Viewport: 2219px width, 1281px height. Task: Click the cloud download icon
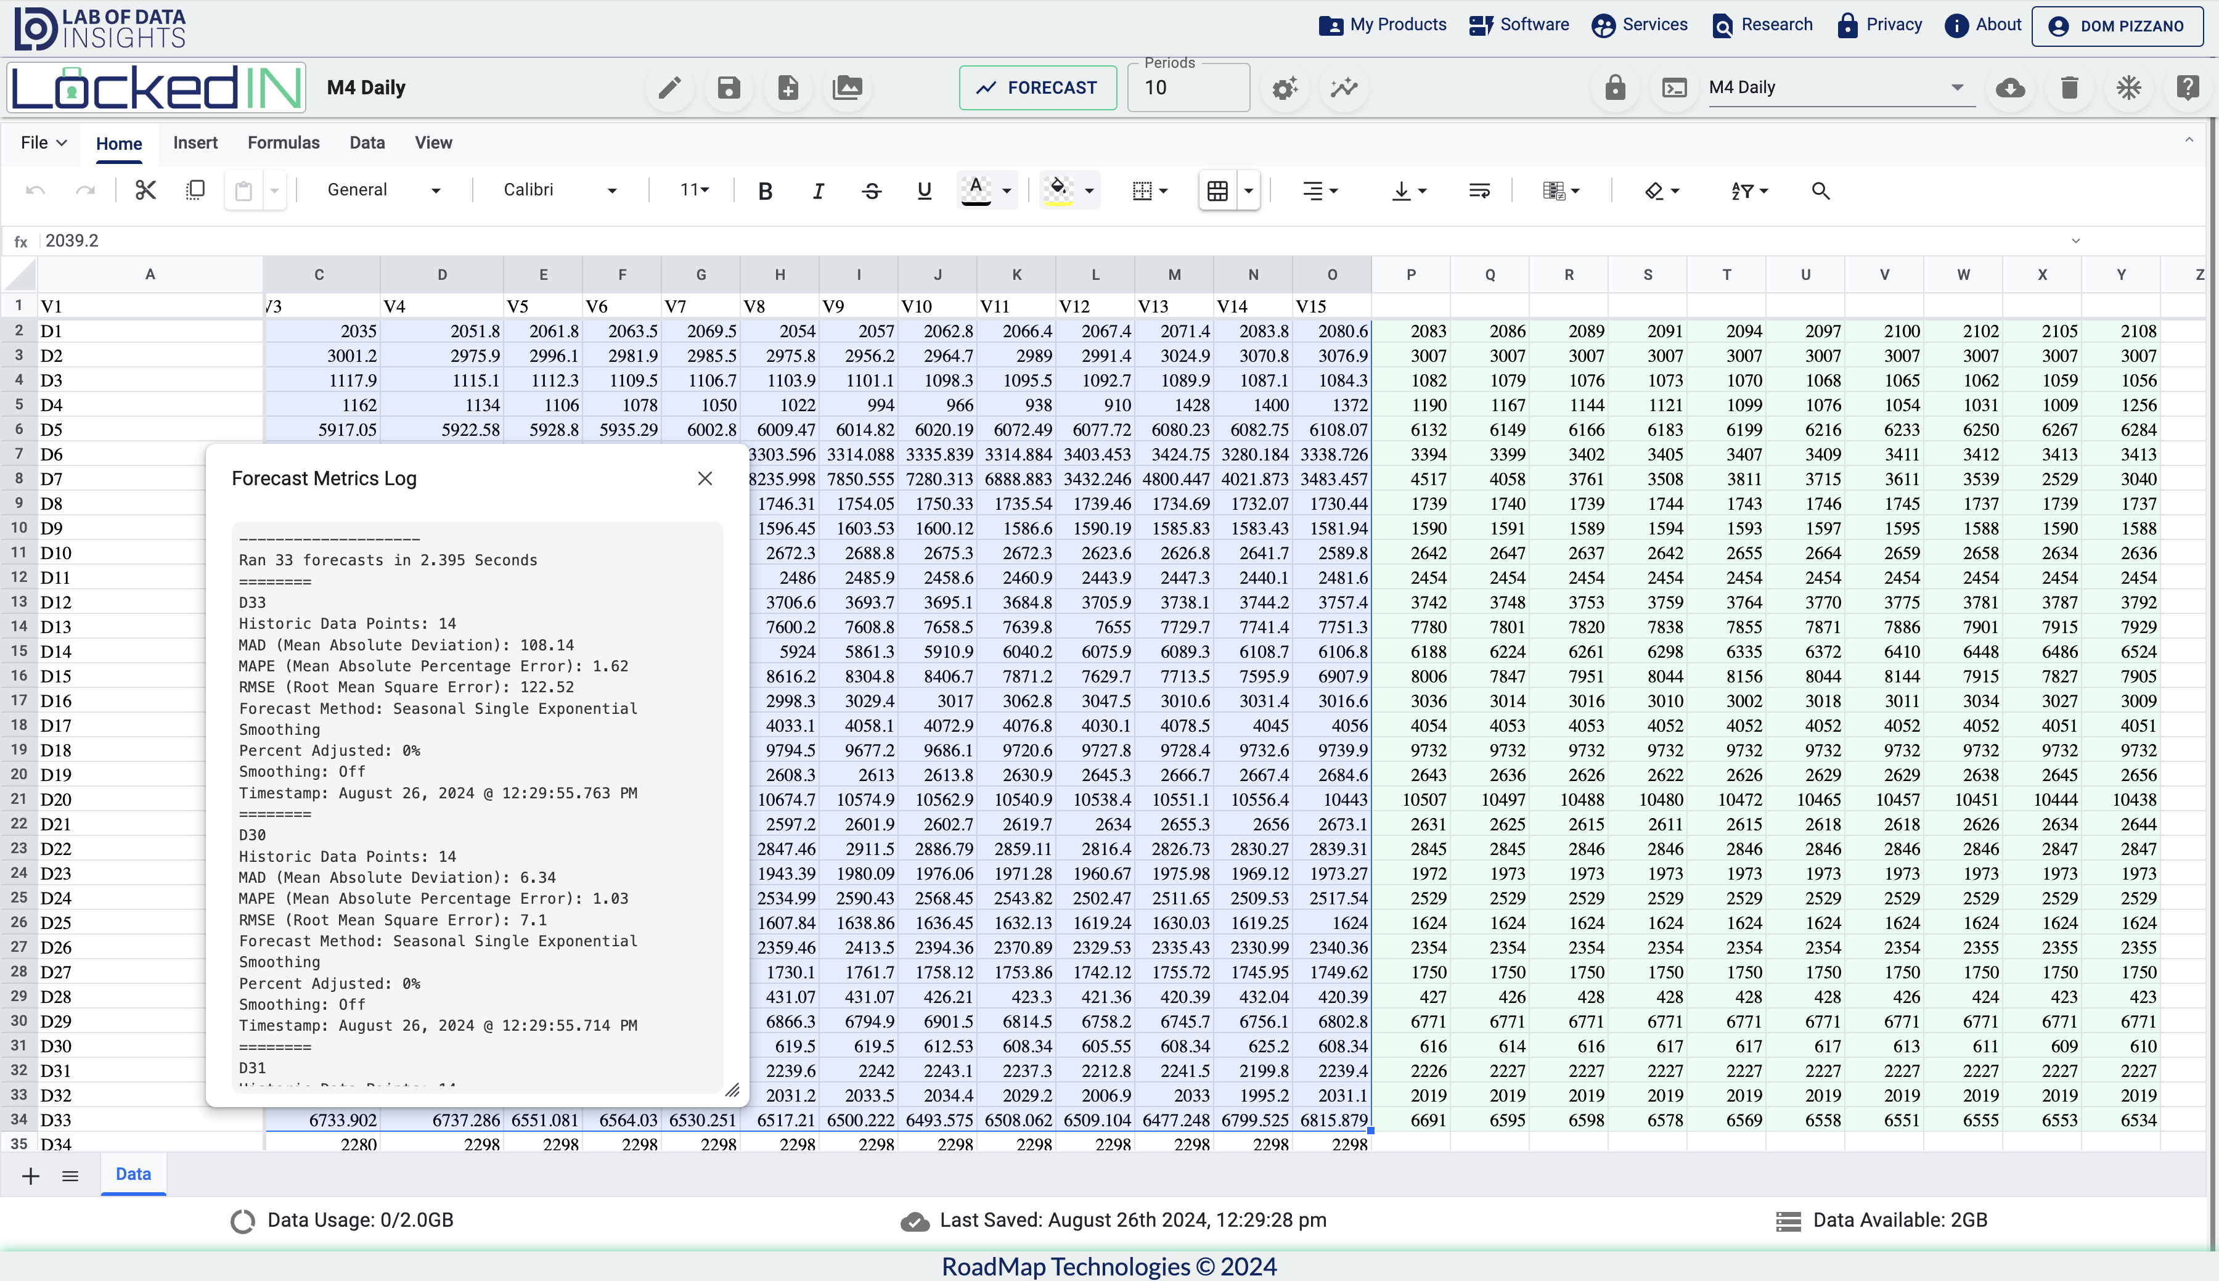2011,88
